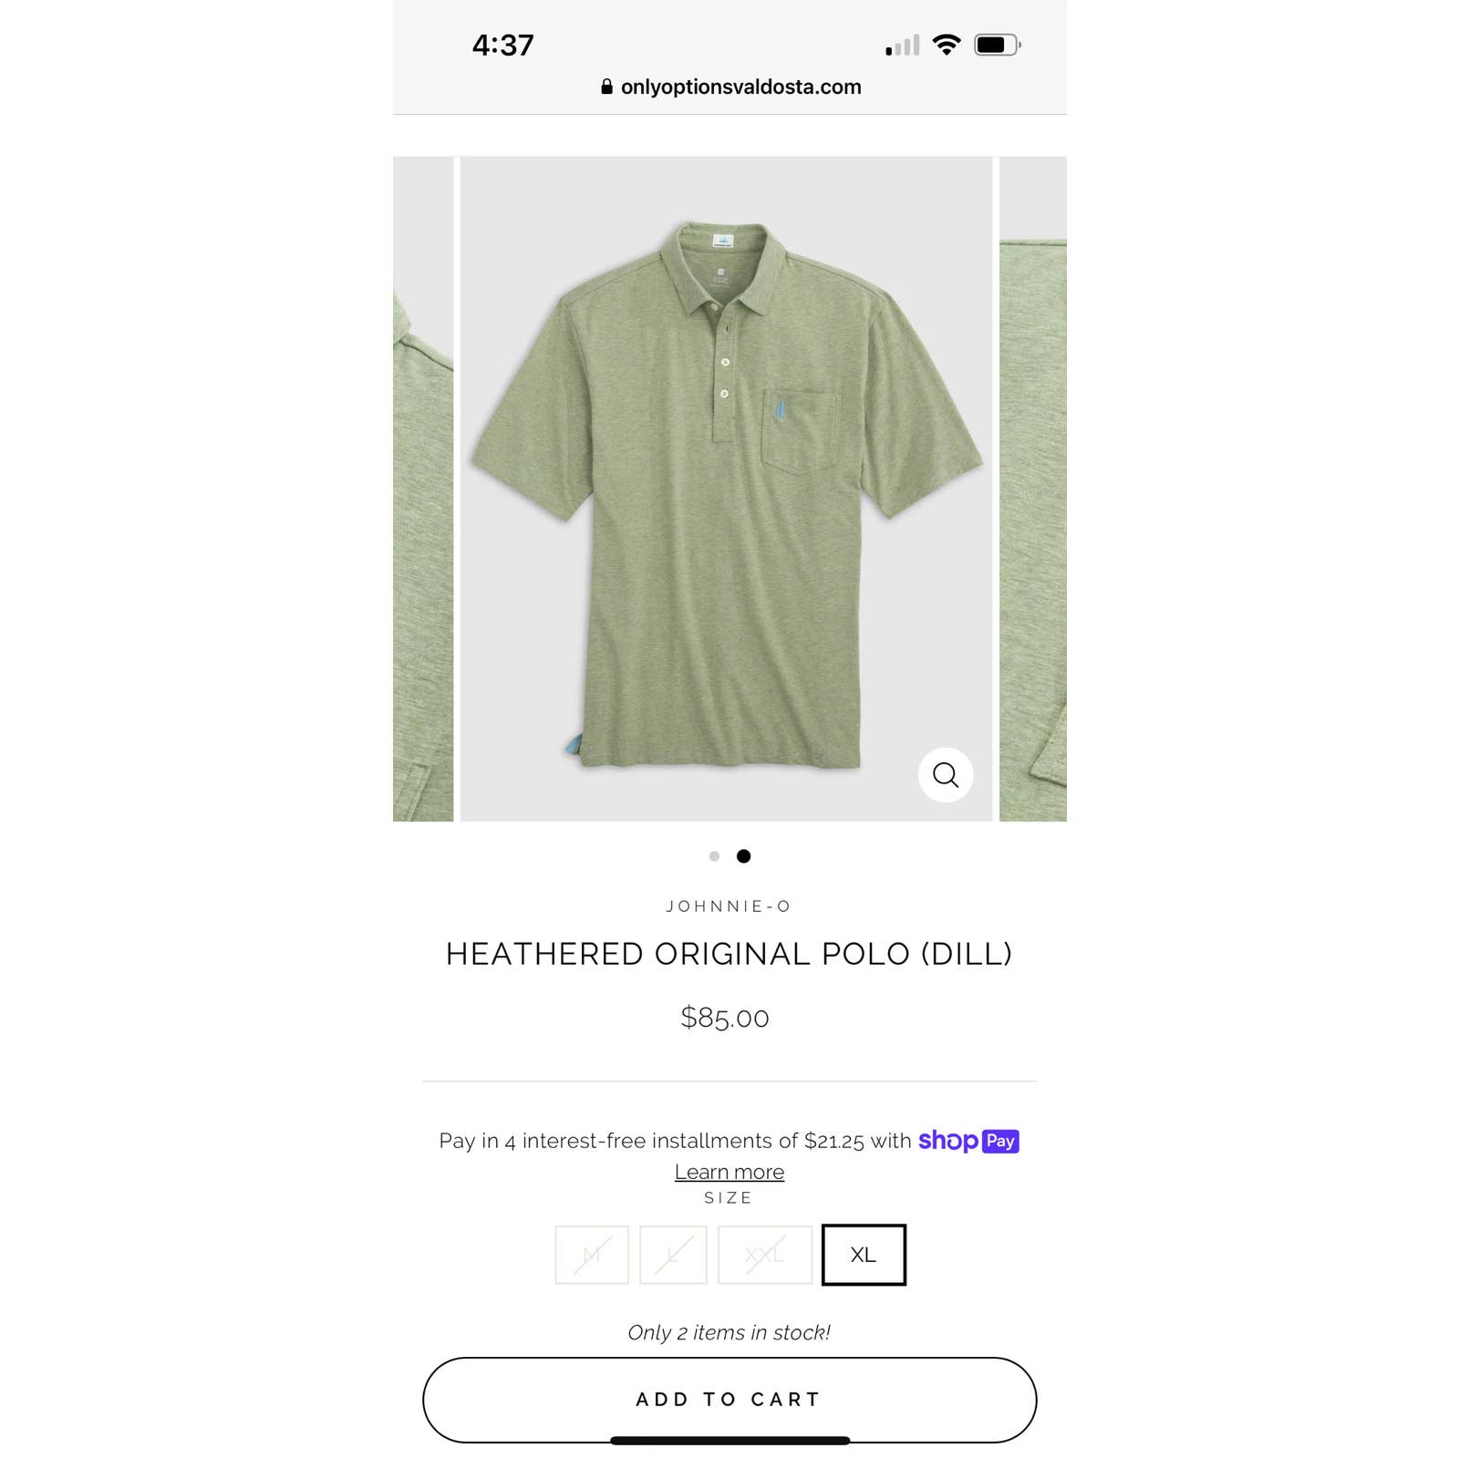This screenshot has height=1459, width=1459.
Task: Go to first image via carousel dot
Action: click(714, 856)
